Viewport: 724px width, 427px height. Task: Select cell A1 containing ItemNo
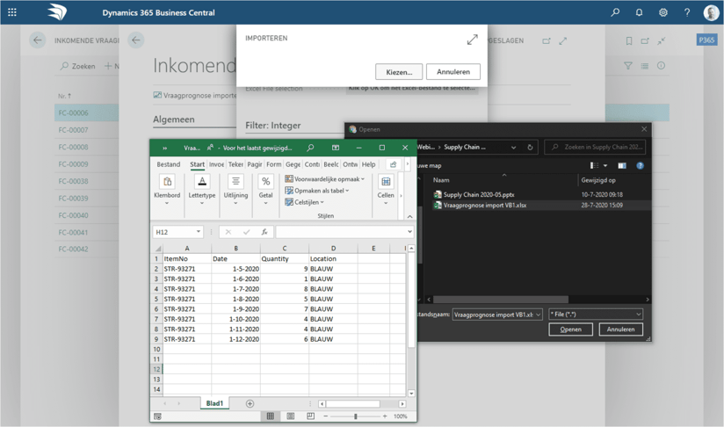[186, 259]
